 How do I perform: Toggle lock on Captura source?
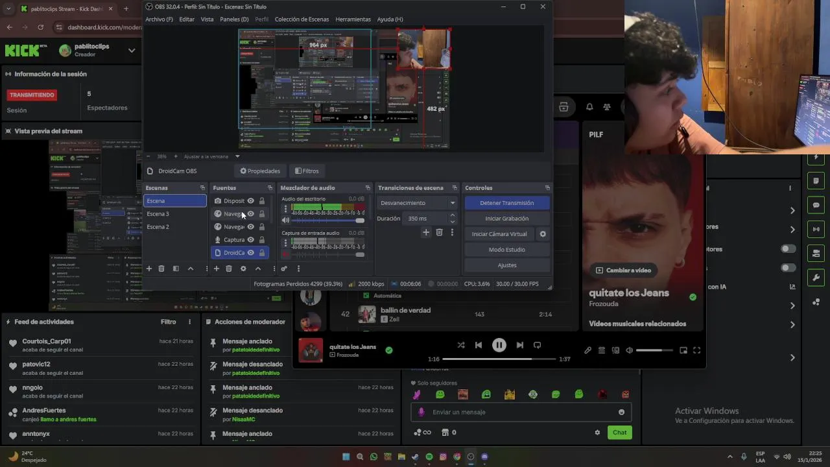point(262,240)
